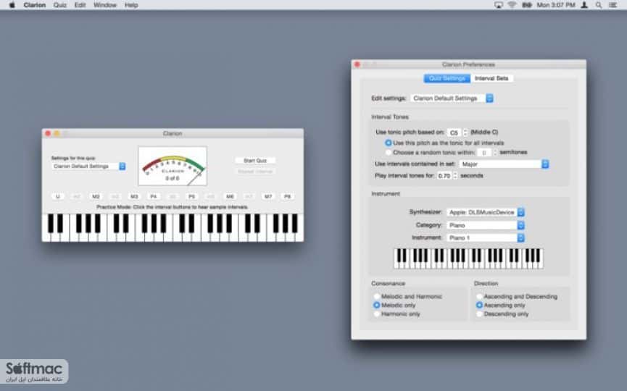Click the AirPlay display icon
The height and width of the screenshot is (391, 627).
(498, 5)
